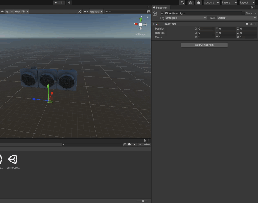The width and height of the screenshot is (258, 203).
Task: Open the Unity cloud services panel
Action: tap(198, 2)
